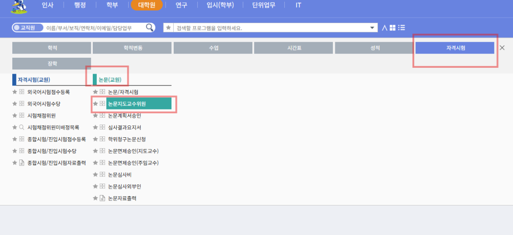Open the 논문계획서승인 program link
Image resolution: width=513 pixels, height=235 pixels.
coord(124,115)
